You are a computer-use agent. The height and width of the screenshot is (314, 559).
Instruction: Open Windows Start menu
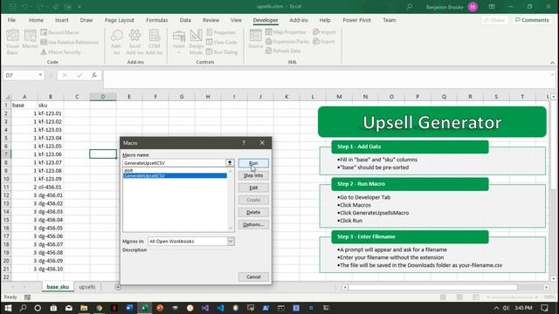point(8,308)
